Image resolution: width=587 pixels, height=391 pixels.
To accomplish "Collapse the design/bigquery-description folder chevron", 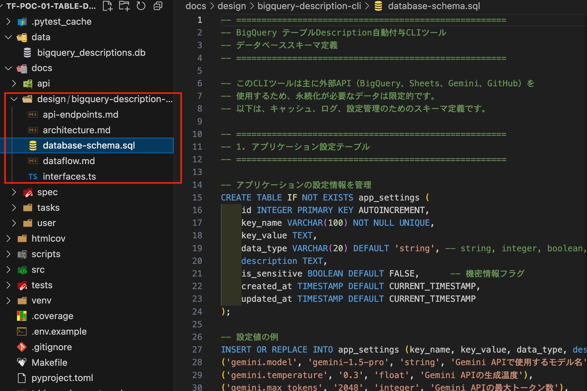I will coord(14,99).
